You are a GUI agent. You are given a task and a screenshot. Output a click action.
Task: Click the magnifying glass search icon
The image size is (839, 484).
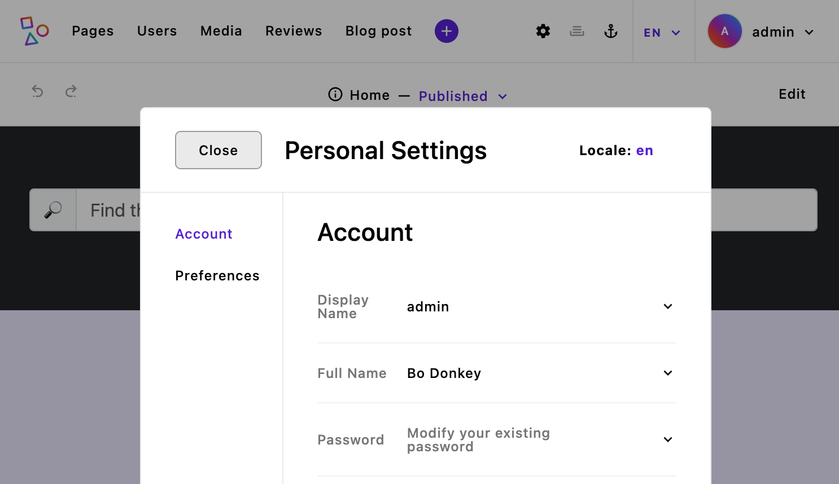[52, 209]
